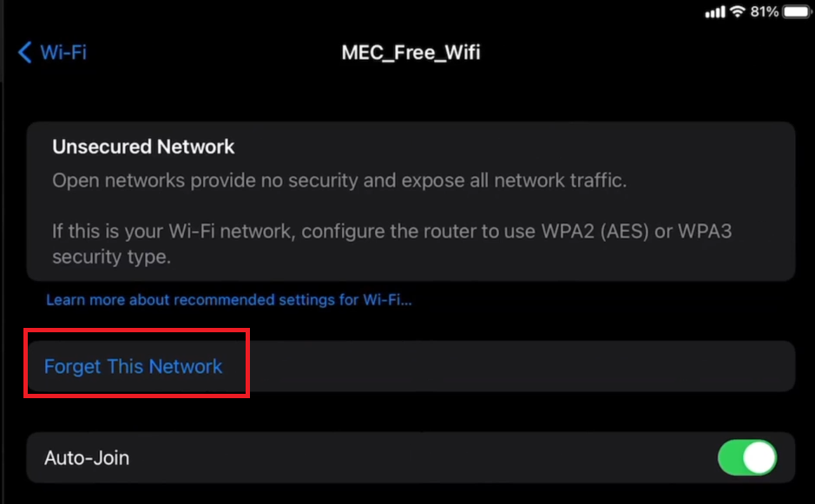Image resolution: width=815 pixels, height=504 pixels.
Task: Tap the back chevron arrow
Action: click(x=24, y=52)
